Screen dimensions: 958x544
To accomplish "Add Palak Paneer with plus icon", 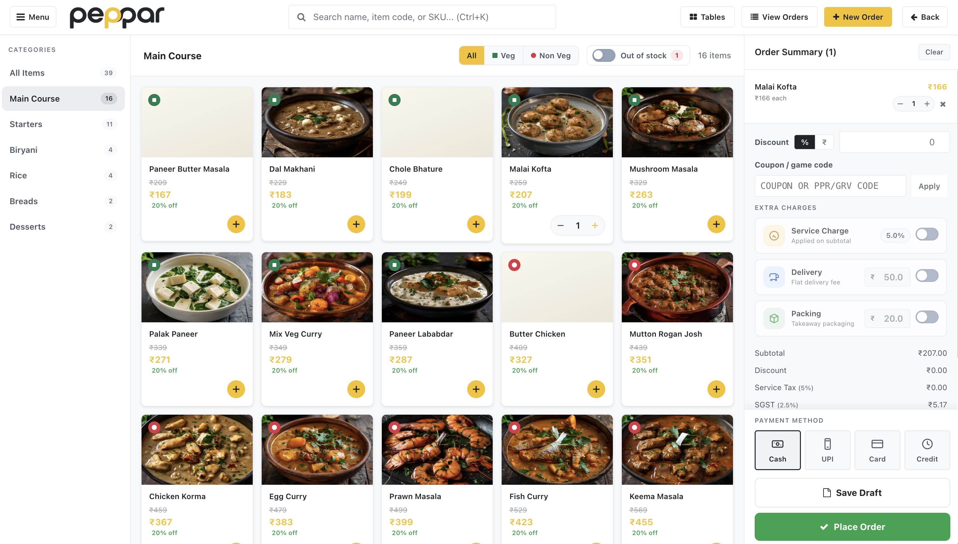I will [236, 389].
